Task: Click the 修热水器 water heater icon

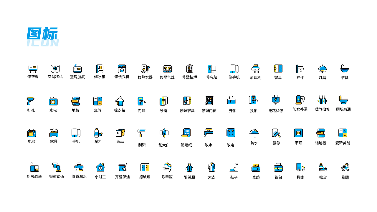Action: [x=145, y=69]
